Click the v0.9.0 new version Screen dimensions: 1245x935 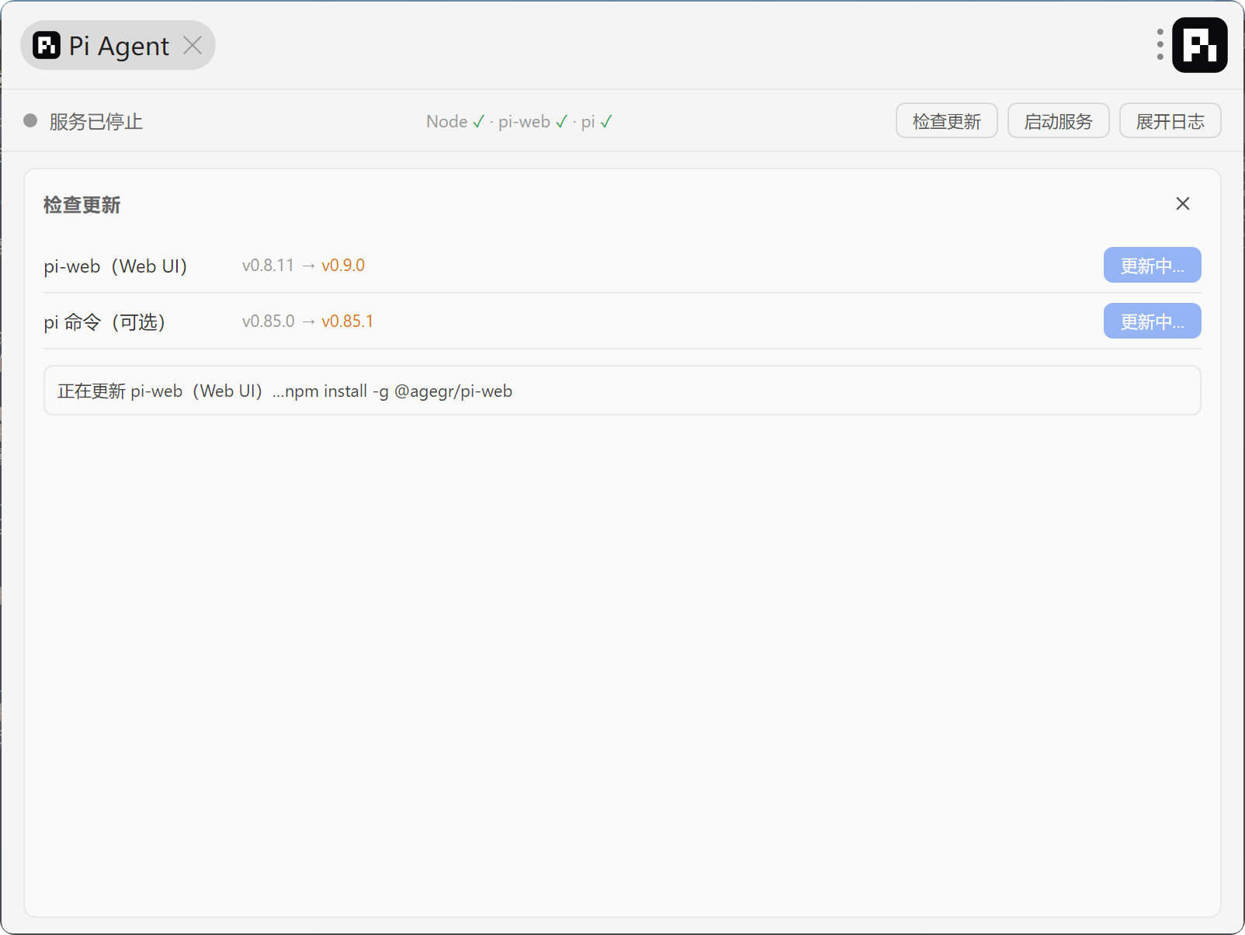(343, 266)
